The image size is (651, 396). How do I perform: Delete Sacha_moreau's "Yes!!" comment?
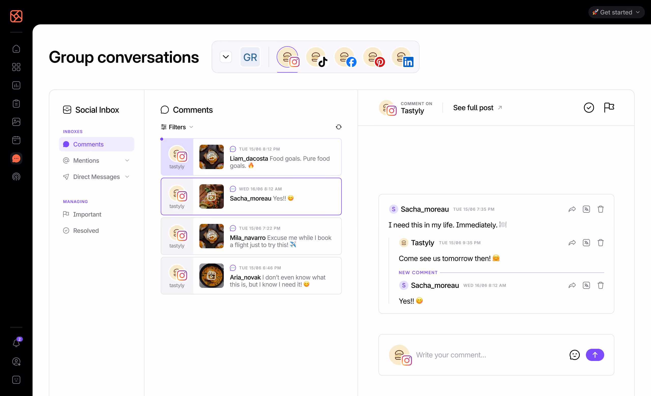(x=601, y=285)
